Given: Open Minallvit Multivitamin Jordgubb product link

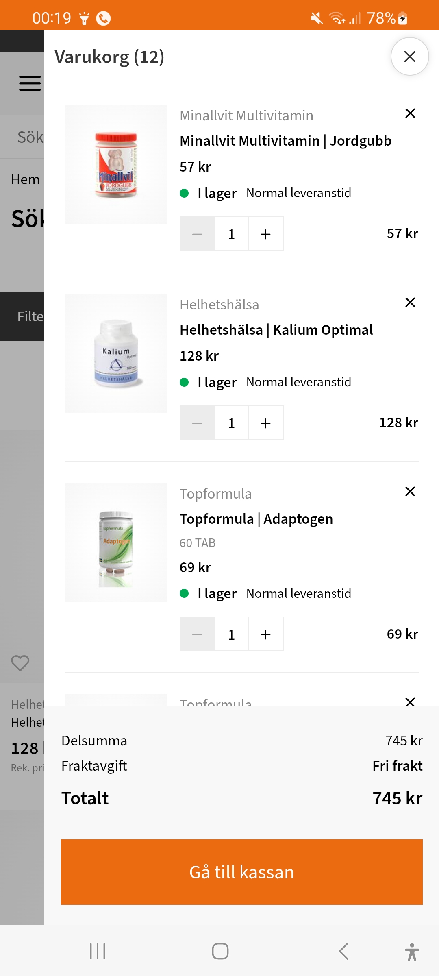Looking at the screenshot, I should click(x=285, y=141).
